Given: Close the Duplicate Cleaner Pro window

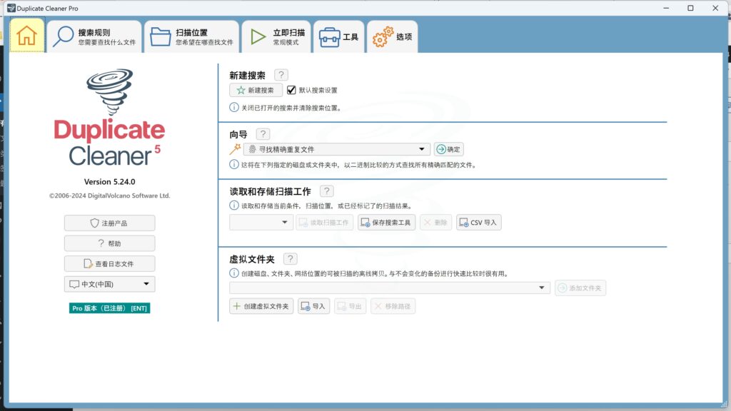Looking at the screenshot, I should click(715, 8).
